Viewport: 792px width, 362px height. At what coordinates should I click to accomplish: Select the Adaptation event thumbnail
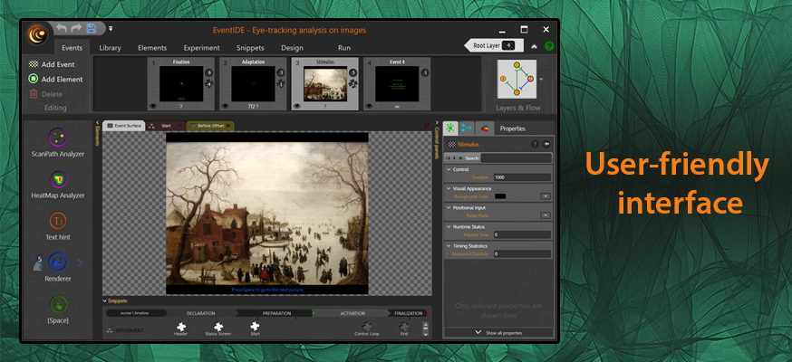(x=253, y=83)
